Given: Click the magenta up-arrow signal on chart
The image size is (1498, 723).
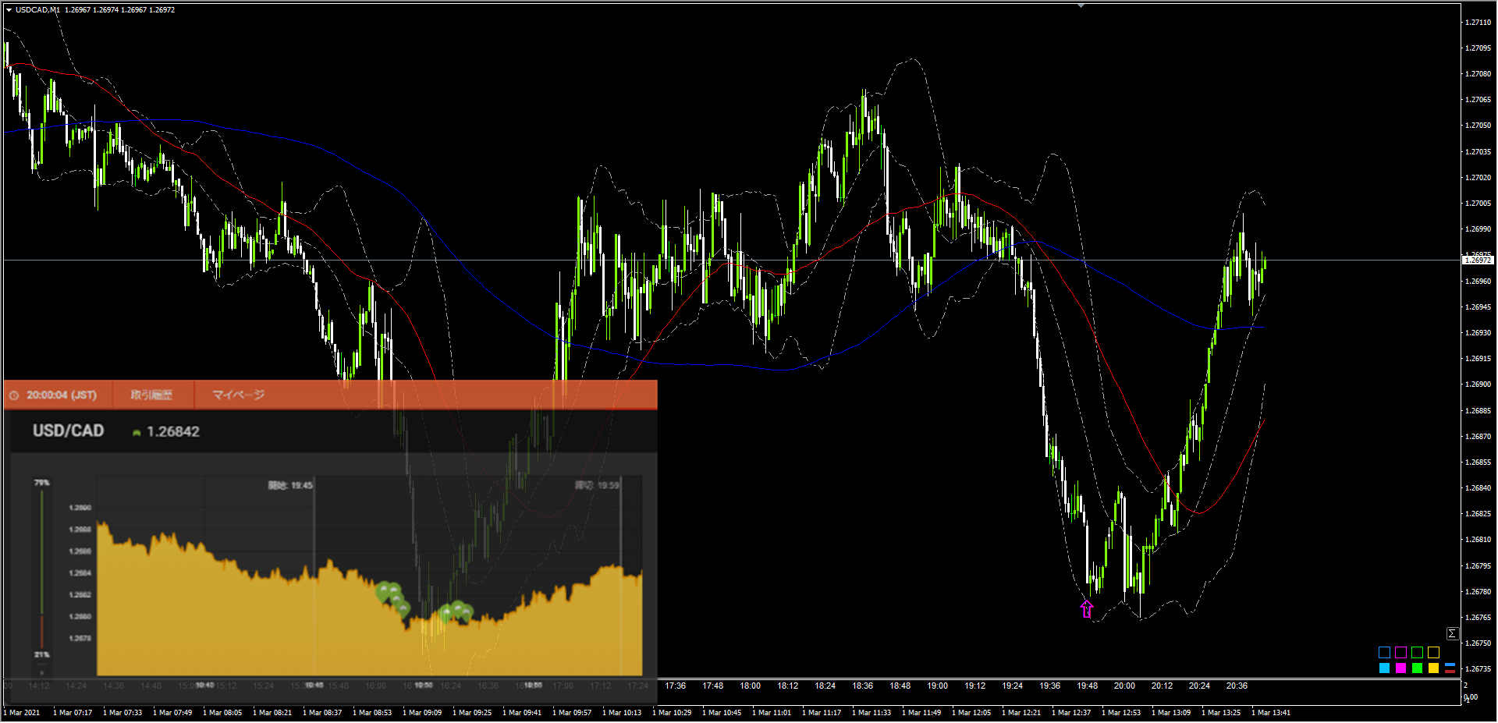Looking at the screenshot, I should click(1087, 609).
